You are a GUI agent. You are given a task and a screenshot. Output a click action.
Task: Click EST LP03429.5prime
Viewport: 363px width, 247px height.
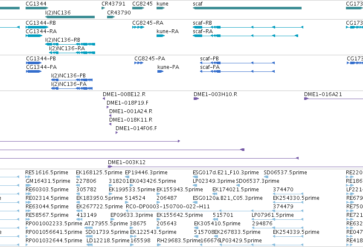click(261, 245)
